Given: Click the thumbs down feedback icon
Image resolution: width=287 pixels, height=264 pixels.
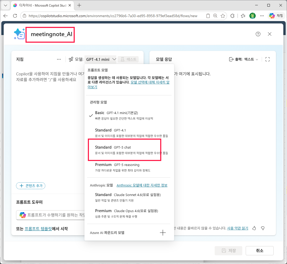Looking at the screenshot, I should [263, 228].
